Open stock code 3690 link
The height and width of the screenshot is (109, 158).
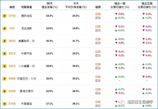coord(12,41)
